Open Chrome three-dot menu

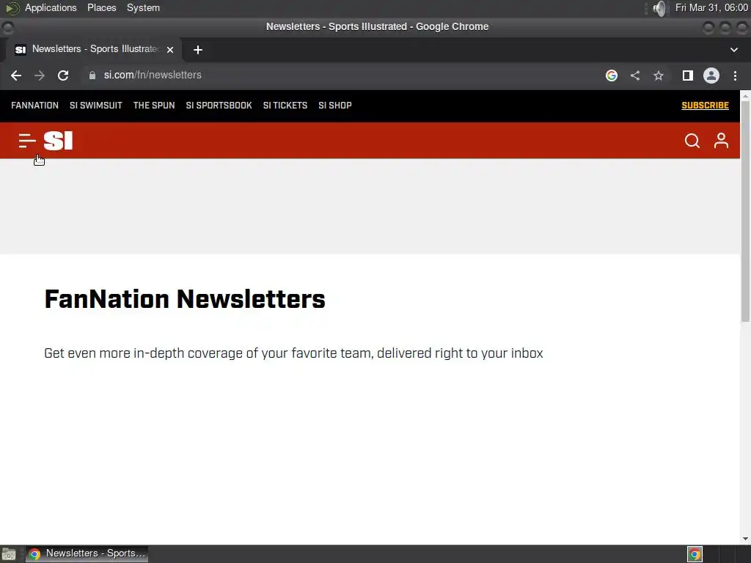pyautogui.click(x=735, y=76)
